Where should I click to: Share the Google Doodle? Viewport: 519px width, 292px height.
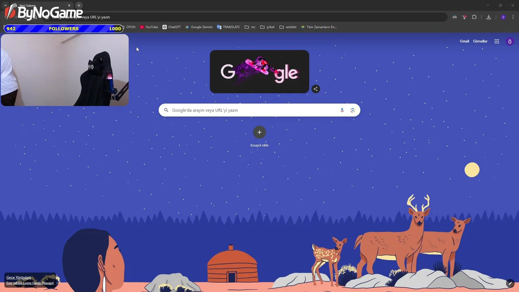(315, 89)
